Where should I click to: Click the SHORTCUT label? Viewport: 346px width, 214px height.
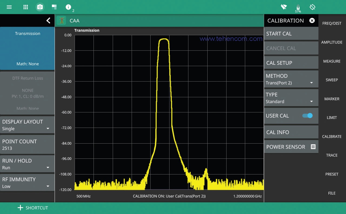tap(37, 208)
